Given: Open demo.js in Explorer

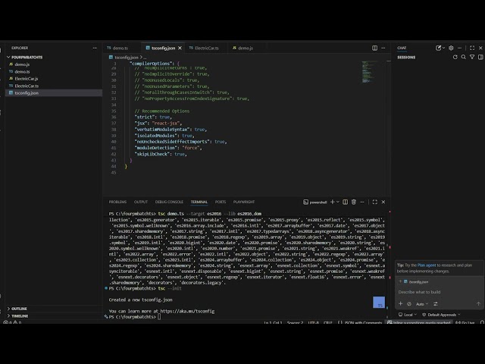Looking at the screenshot, I should [x=22, y=64].
